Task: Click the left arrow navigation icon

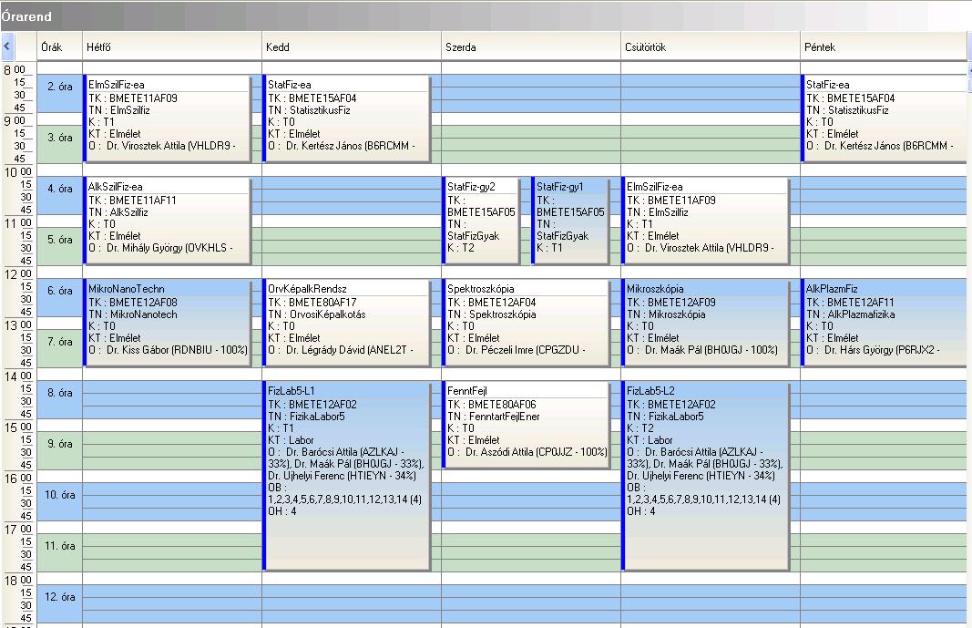Action: coord(7,46)
